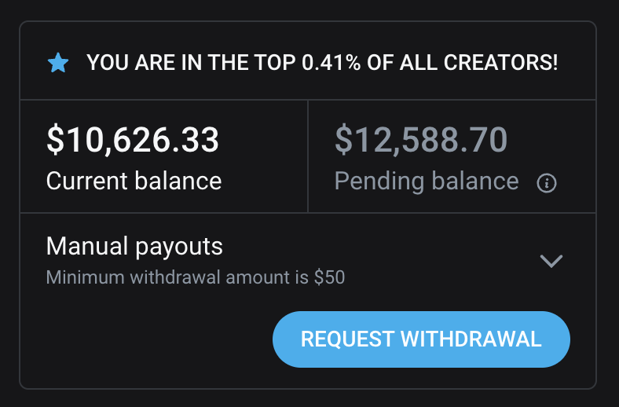Select the $10,626.33 current balance amount
The height and width of the screenshot is (407, 619).
[x=133, y=140]
